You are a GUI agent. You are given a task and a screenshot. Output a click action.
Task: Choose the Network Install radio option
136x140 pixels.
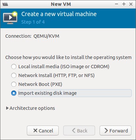(14, 75)
